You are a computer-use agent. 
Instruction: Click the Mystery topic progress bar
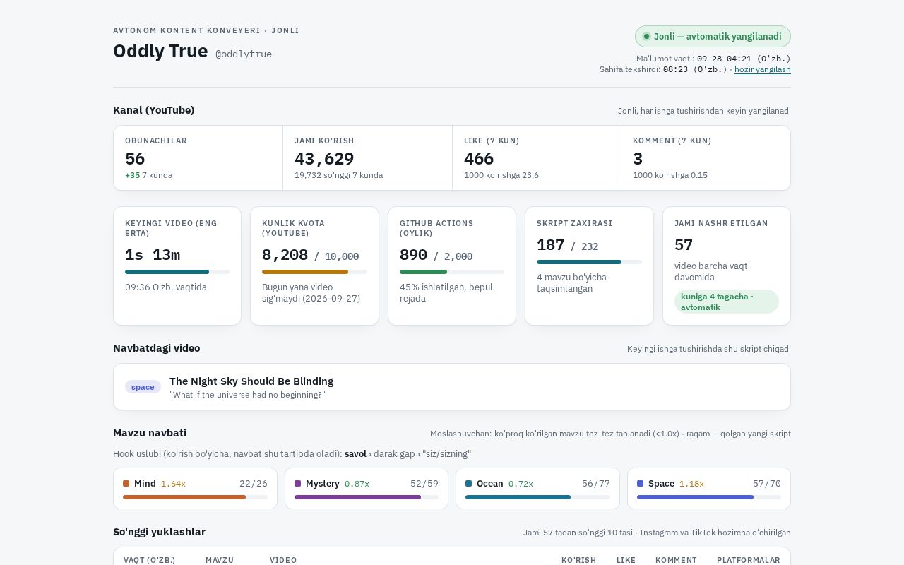[x=367, y=497]
